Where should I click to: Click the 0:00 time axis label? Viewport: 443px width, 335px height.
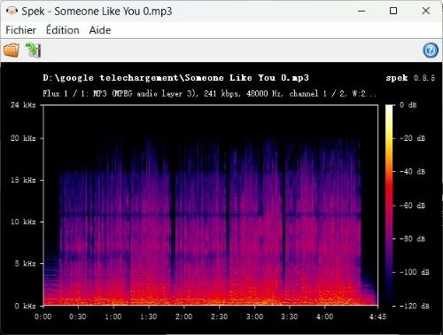[43, 316]
